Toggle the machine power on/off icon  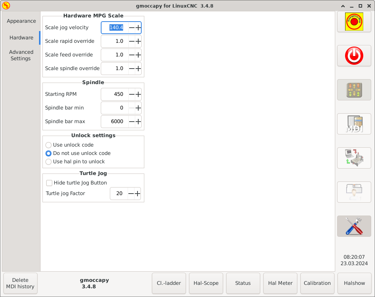(x=354, y=55)
